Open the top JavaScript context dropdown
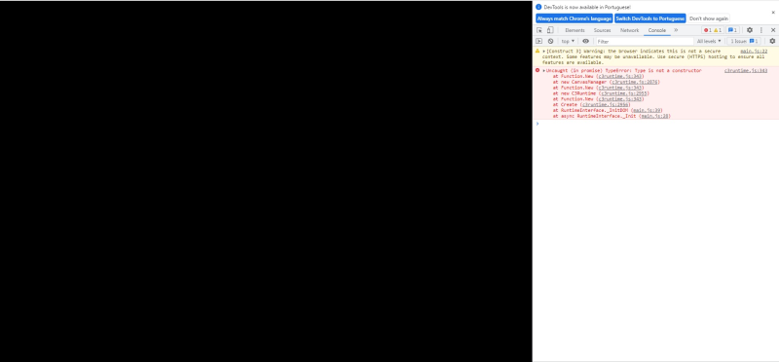The height and width of the screenshot is (362, 779). [x=568, y=41]
